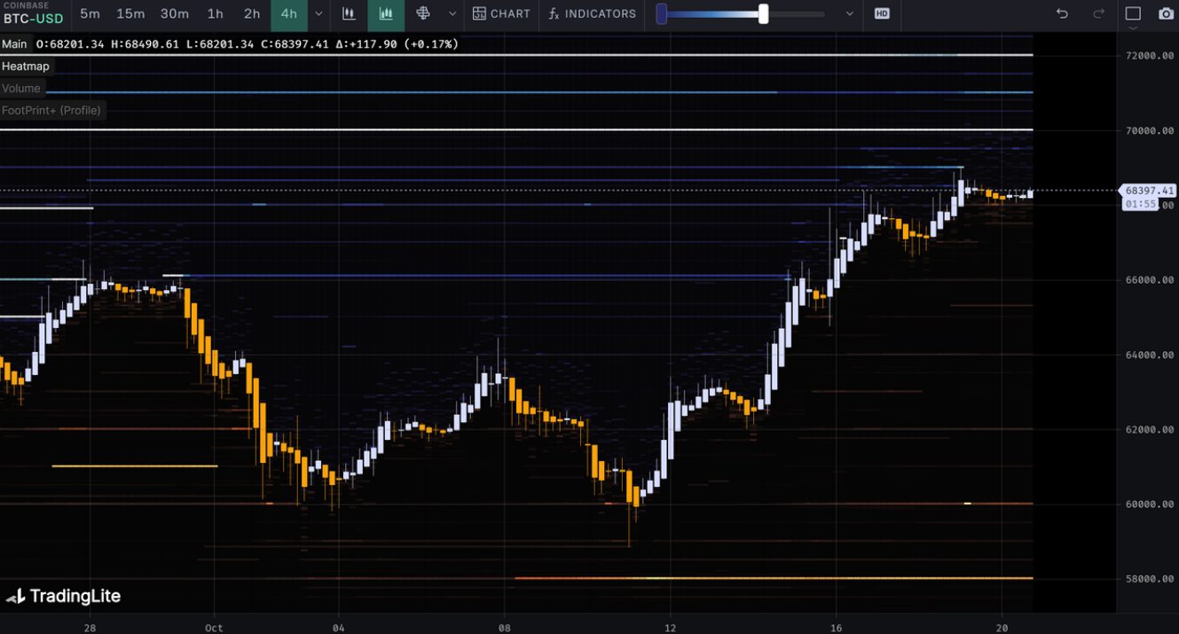Redo the last chart action
The image size is (1179, 634).
[1098, 14]
